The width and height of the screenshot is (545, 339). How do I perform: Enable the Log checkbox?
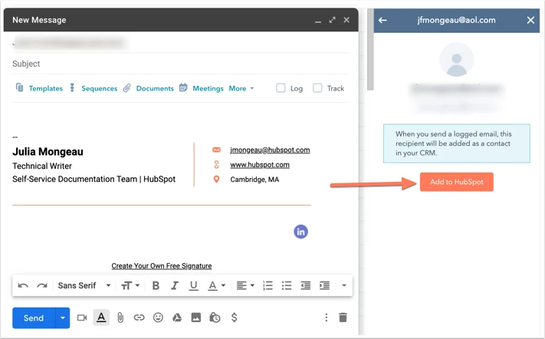click(281, 88)
